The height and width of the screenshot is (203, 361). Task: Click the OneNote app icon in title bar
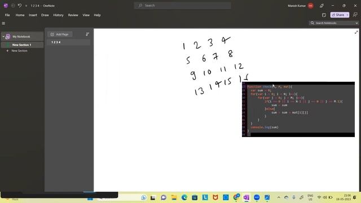point(6,6)
